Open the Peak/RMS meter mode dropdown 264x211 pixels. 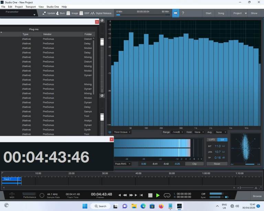coord(122,164)
